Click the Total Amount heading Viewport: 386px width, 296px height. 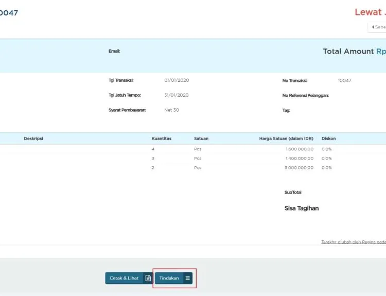pyautogui.click(x=348, y=51)
